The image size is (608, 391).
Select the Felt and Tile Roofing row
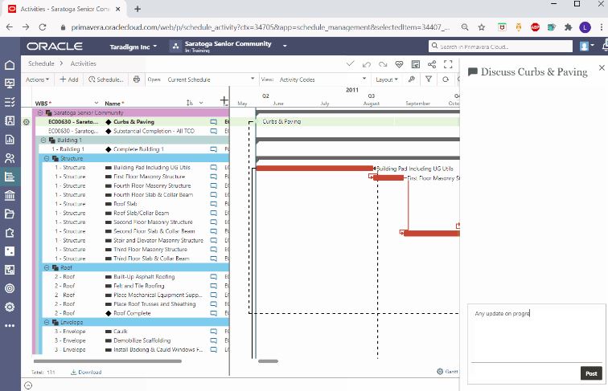tap(136, 286)
